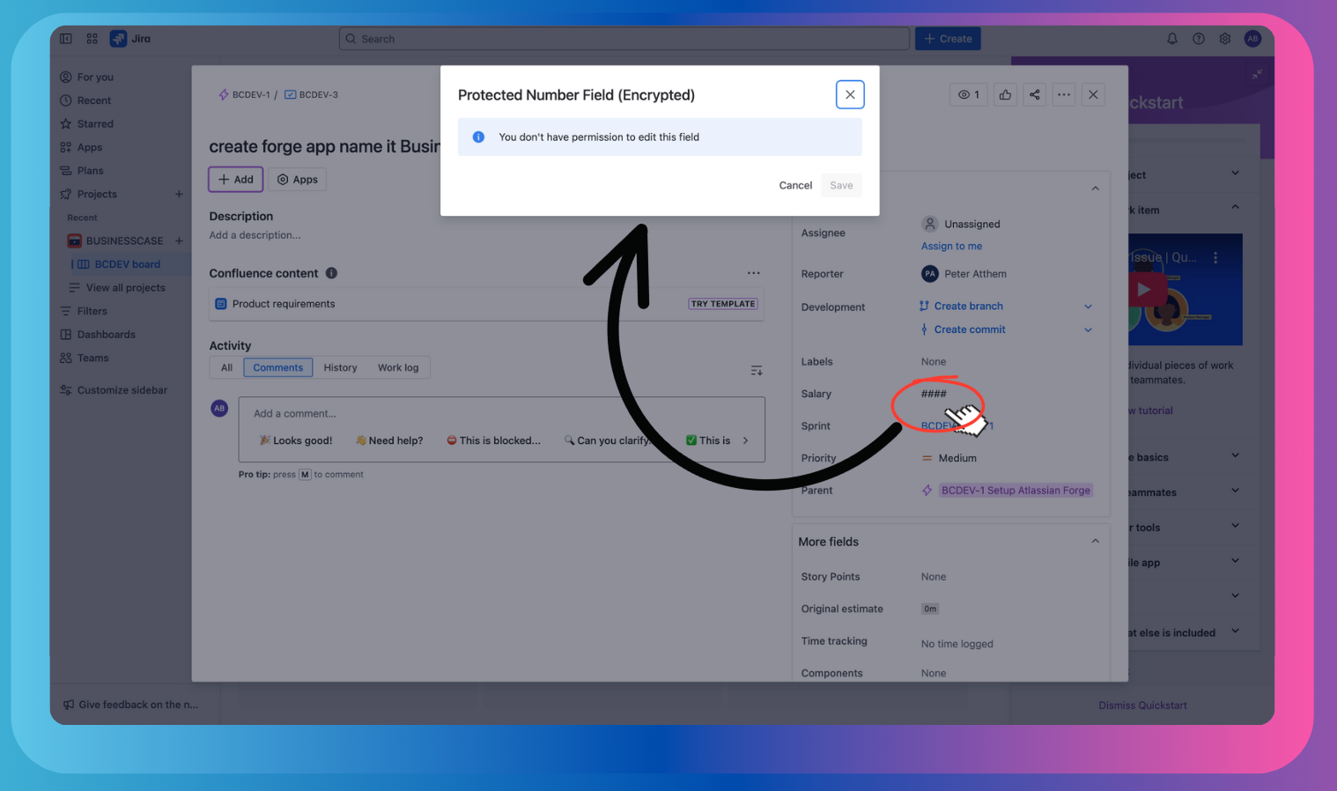Expand the Create branch dropdown chevron
1337x791 pixels.
click(1088, 307)
